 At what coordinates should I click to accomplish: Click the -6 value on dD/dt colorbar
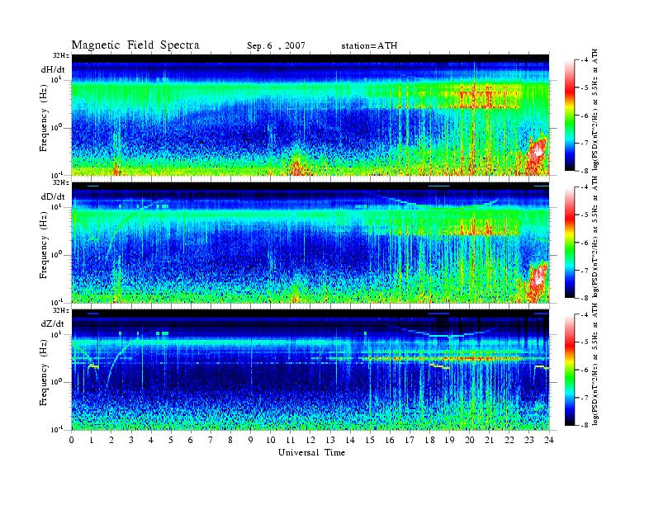tap(585, 243)
